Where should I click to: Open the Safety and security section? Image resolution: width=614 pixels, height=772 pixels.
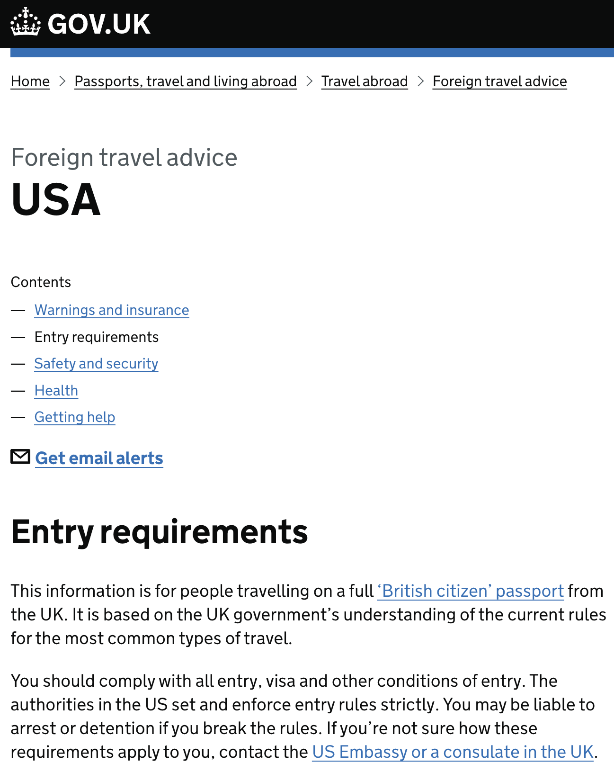[x=96, y=364]
